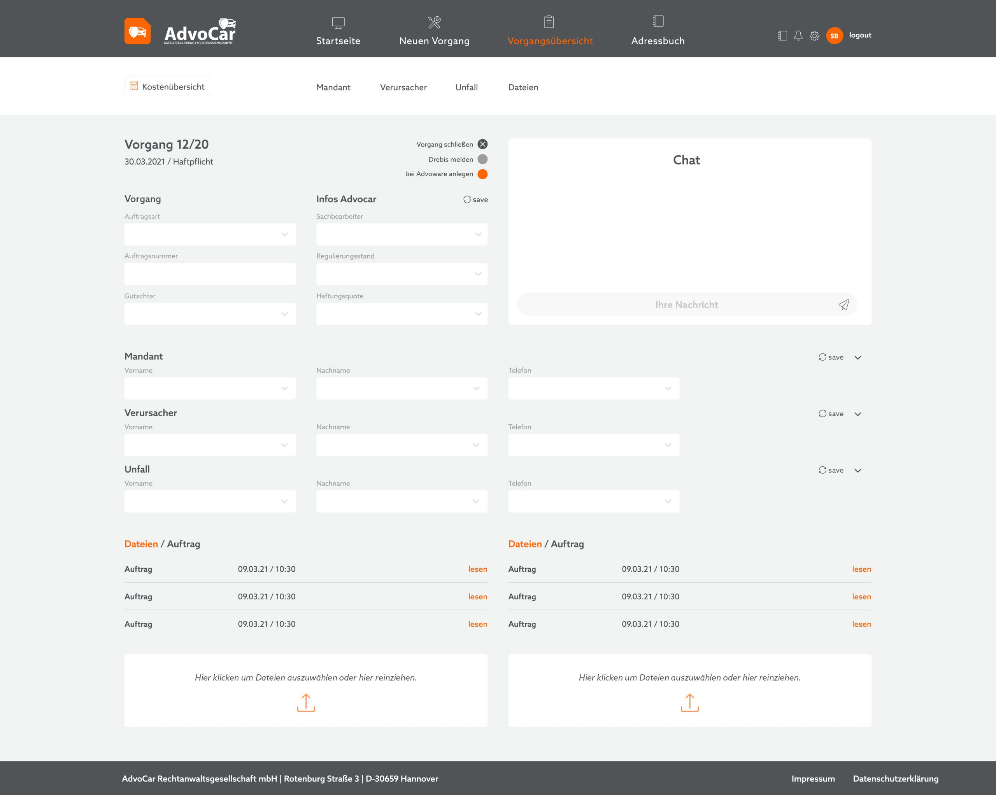Image resolution: width=996 pixels, height=795 pixels.
Task: Click the SB user avatar
Action: click(x=834, y=35)
